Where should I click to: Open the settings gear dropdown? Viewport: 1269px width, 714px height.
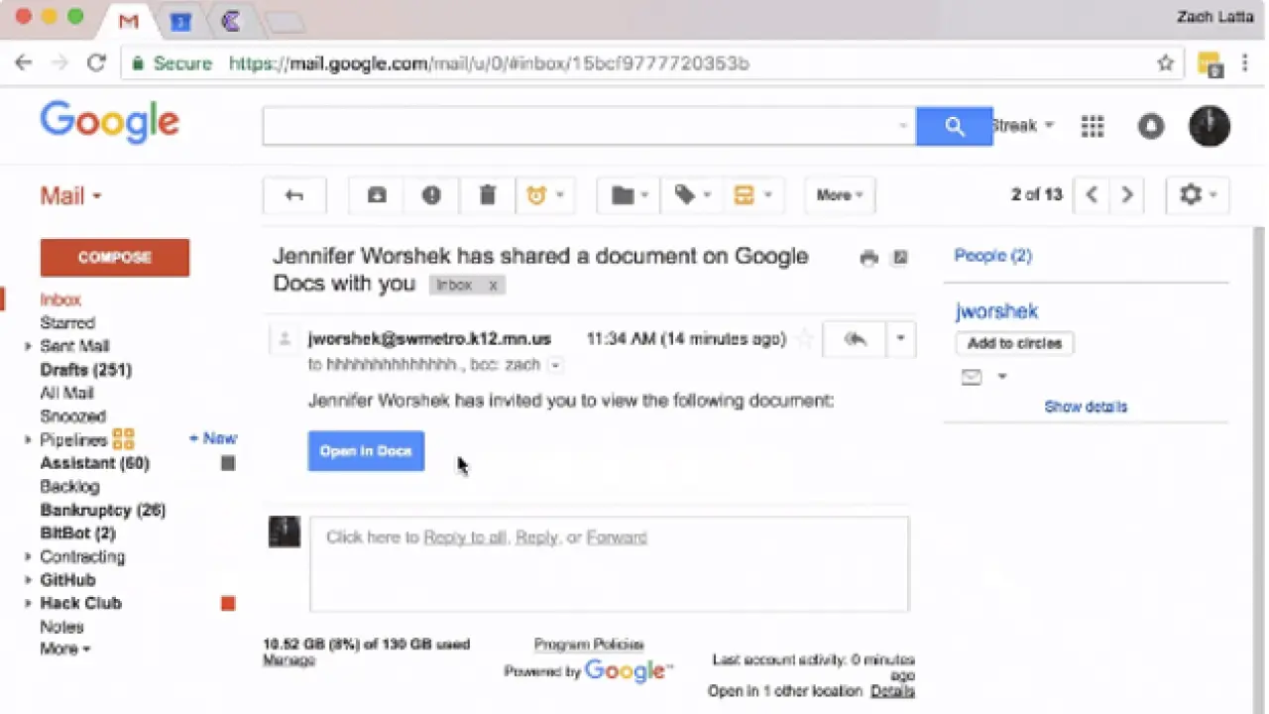tap(1198, 195)
